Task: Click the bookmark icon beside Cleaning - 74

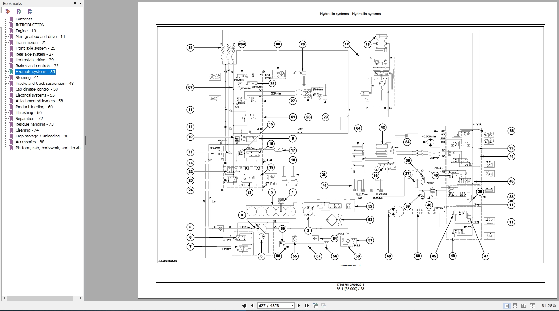Action: [x=11, y=130]
